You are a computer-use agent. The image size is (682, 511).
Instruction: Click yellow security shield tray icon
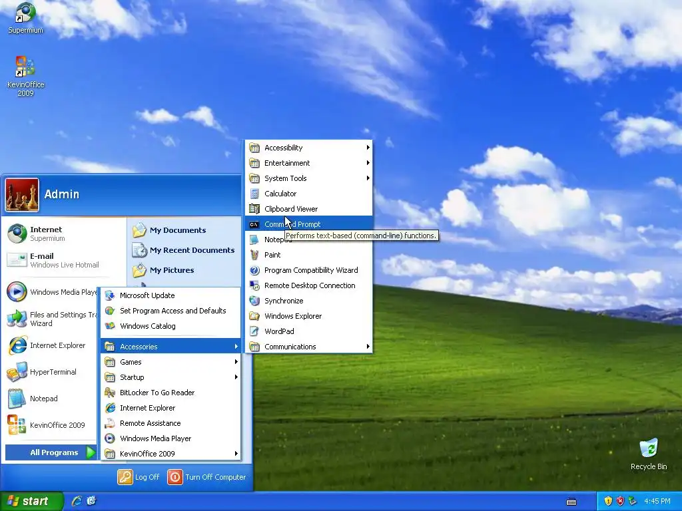[x=607, y=501]
